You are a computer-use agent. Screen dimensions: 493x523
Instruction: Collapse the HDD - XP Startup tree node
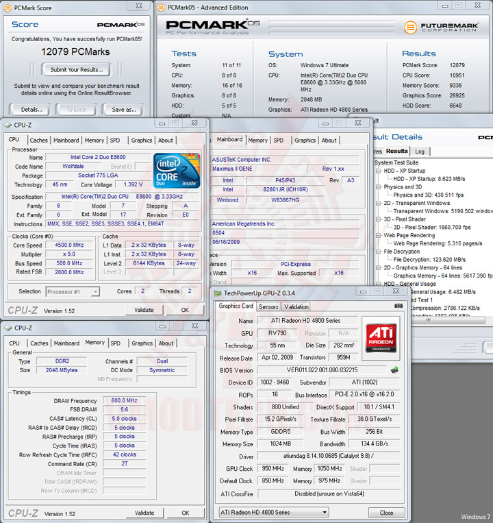[x=379, y=171]
